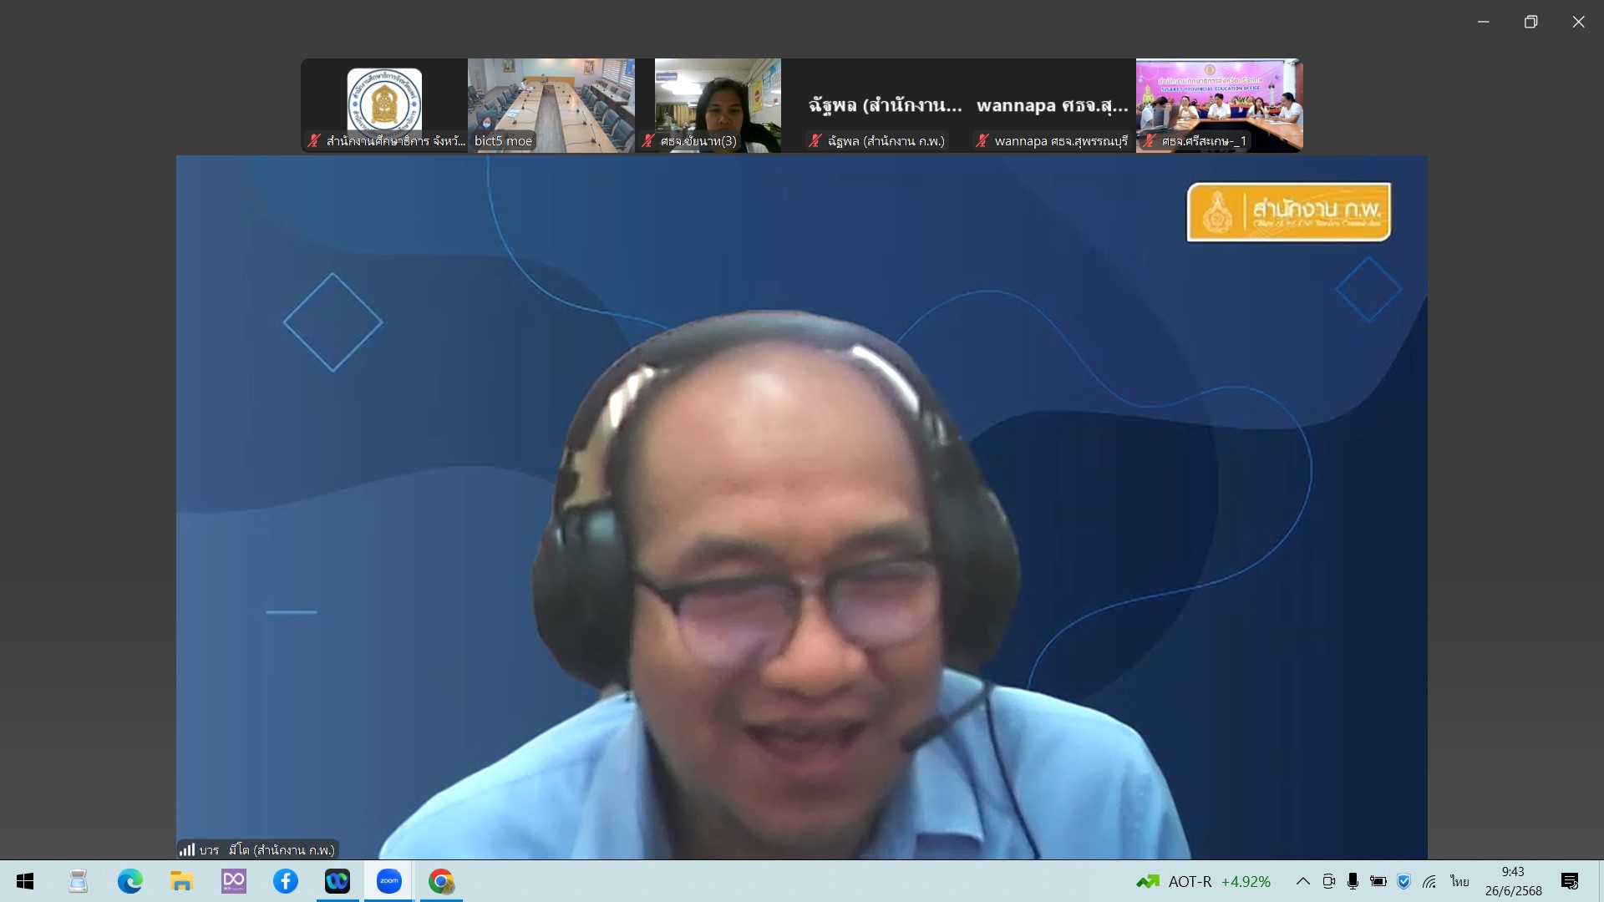Click the meet-now camera tray icon
The width and height of the screenshot is (1604, 902).
point(1328,881)
